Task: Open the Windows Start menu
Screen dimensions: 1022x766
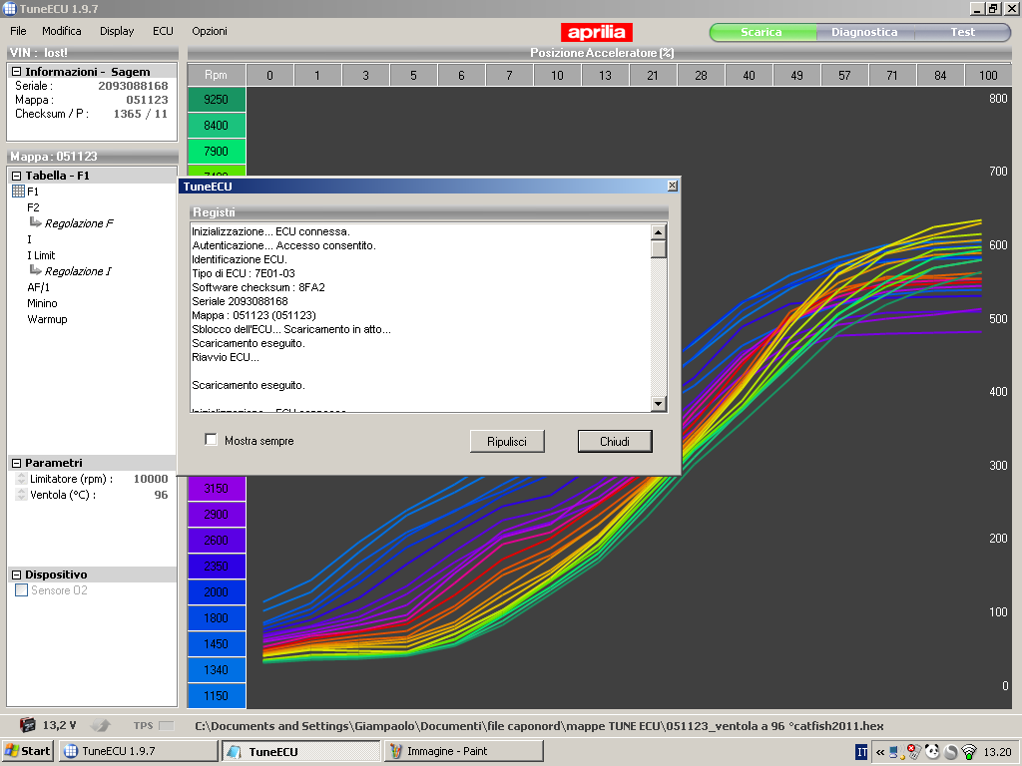Action: (28, 751)
